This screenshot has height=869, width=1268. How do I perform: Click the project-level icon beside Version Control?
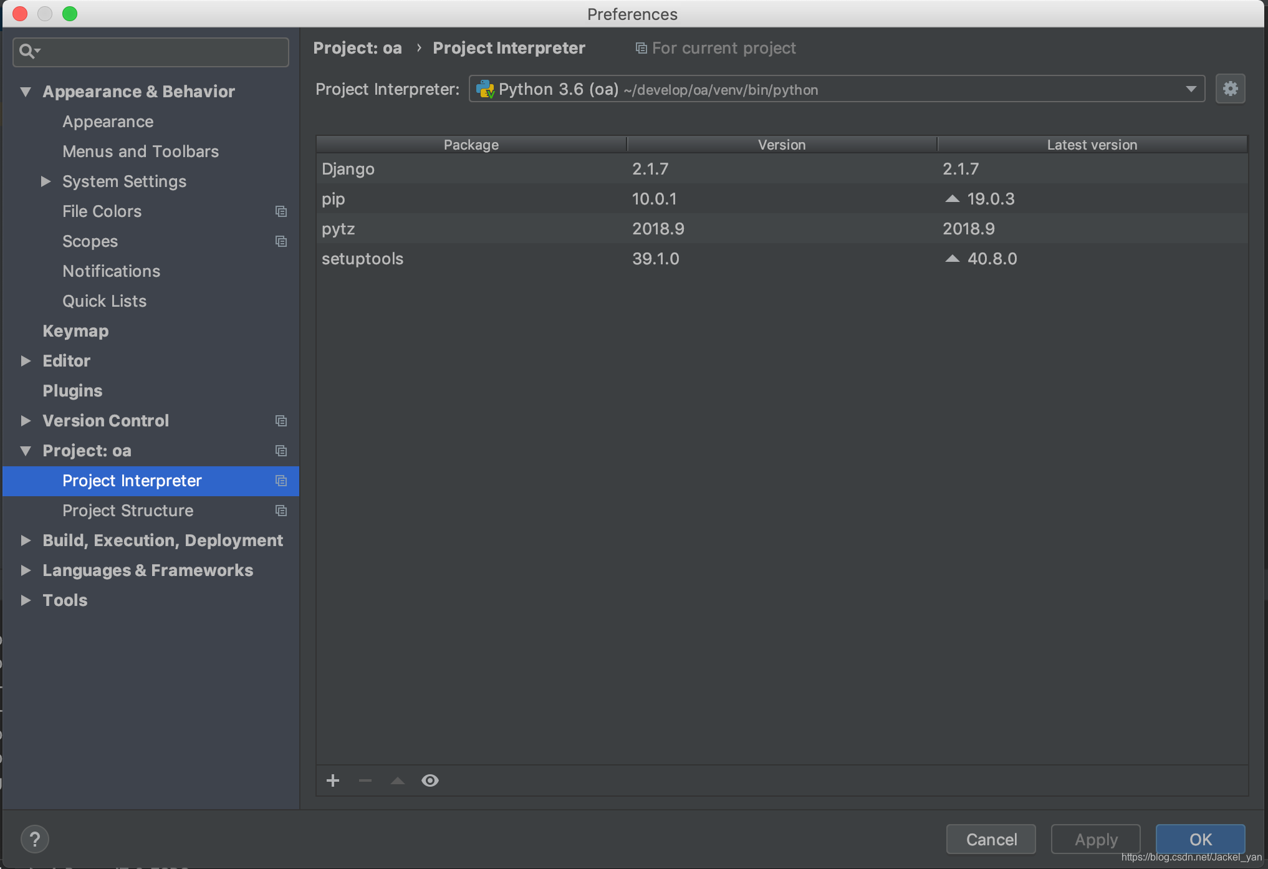coord(281,421)
